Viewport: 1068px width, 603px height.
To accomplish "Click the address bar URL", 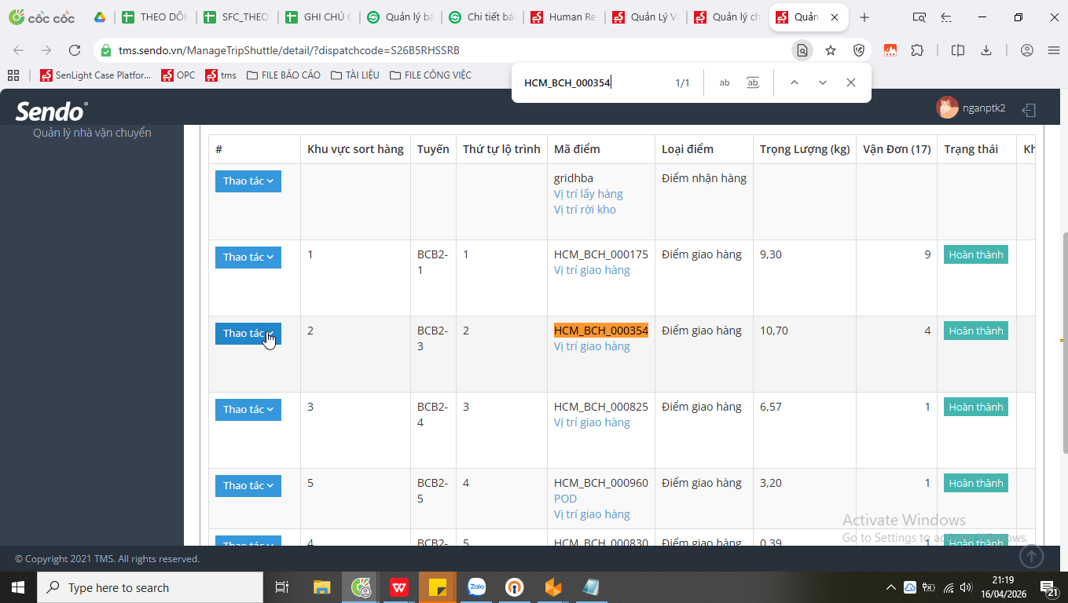I will pos(288,50).
